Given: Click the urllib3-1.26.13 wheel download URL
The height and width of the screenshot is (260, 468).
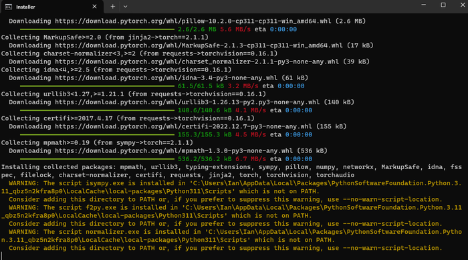Looking at the screenshot, I should [187, 102].
